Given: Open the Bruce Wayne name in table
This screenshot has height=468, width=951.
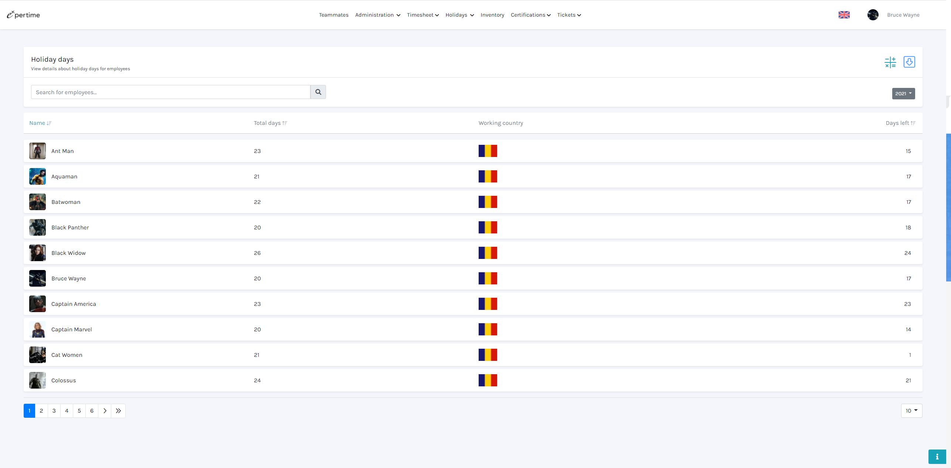Looking at the screenshot, I should [x=69, y=279].
